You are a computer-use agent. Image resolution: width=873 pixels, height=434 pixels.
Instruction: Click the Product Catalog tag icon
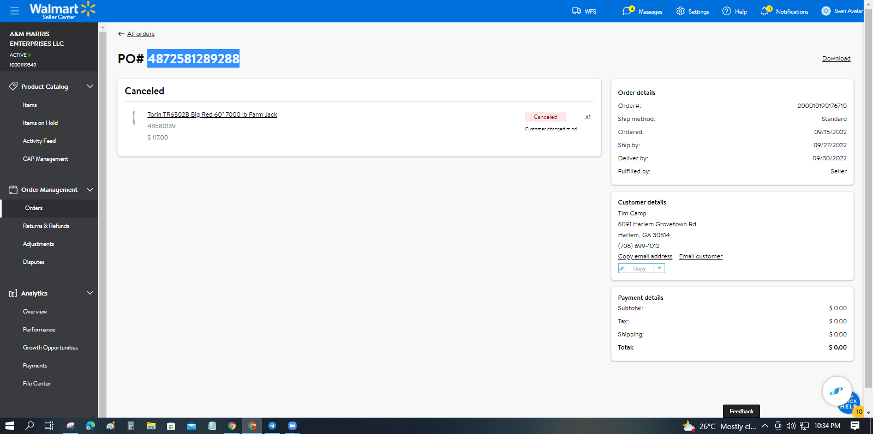pyautogui.click(x=13, y=86)
